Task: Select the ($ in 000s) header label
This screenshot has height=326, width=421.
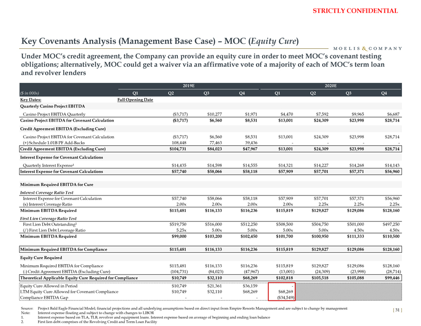Action: click(x=30, y=93)
